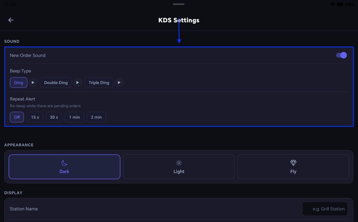Tap the battery indicator in the status bar

pyautogui.click(x=340, y=4)
